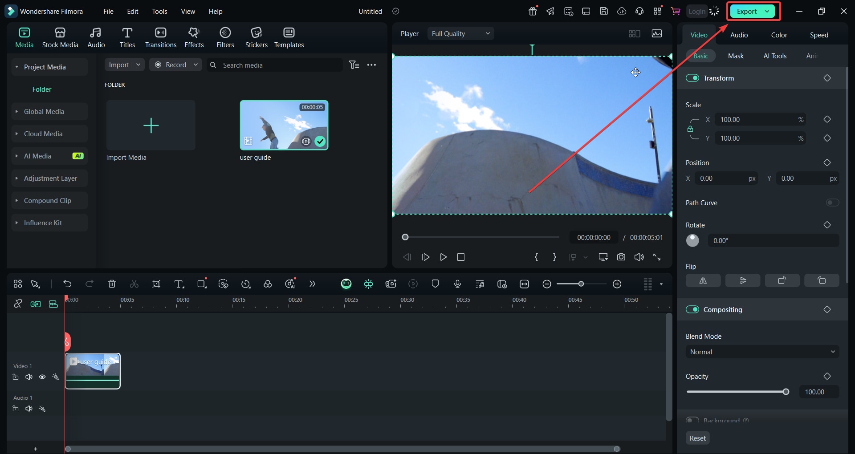Open the Stickers panel
855x454 pixels.
(x=256, y=37)
